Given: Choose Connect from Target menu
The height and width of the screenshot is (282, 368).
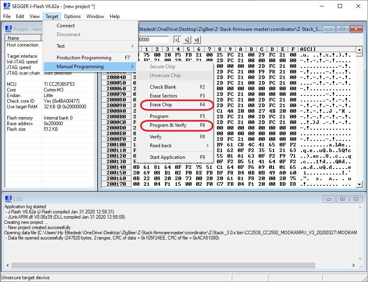Looking at the screenshot, I should pos(90,26).
